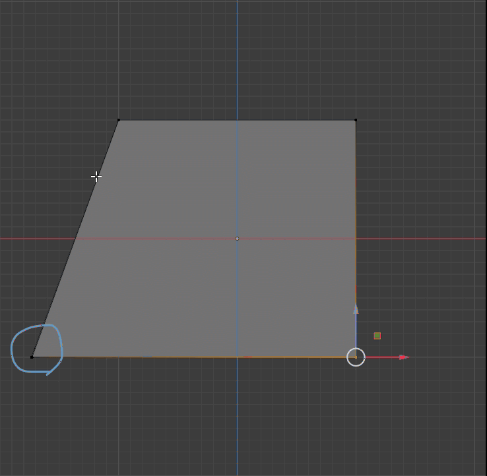The image size is (487, 476).
Task: Click the green plane handle square of gizmo
Action: point(377,336)
